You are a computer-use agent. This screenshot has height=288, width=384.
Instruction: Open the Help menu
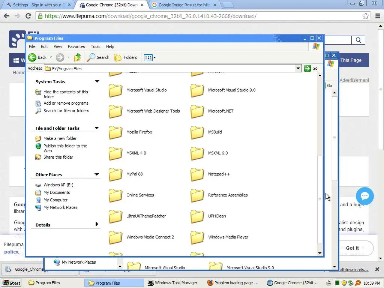110,46
